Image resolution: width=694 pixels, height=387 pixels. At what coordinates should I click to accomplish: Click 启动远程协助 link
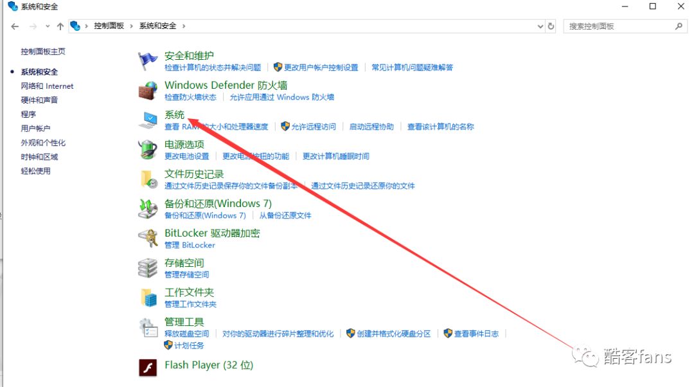pyautogui.click(x=371, y=127)
